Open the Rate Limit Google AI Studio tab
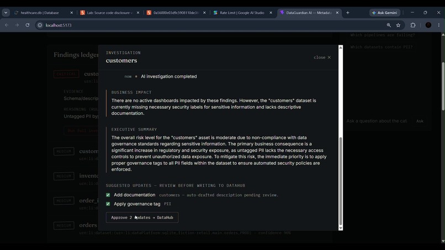Image resolution: width=445 pixels, height=250 pixels. 242,13
